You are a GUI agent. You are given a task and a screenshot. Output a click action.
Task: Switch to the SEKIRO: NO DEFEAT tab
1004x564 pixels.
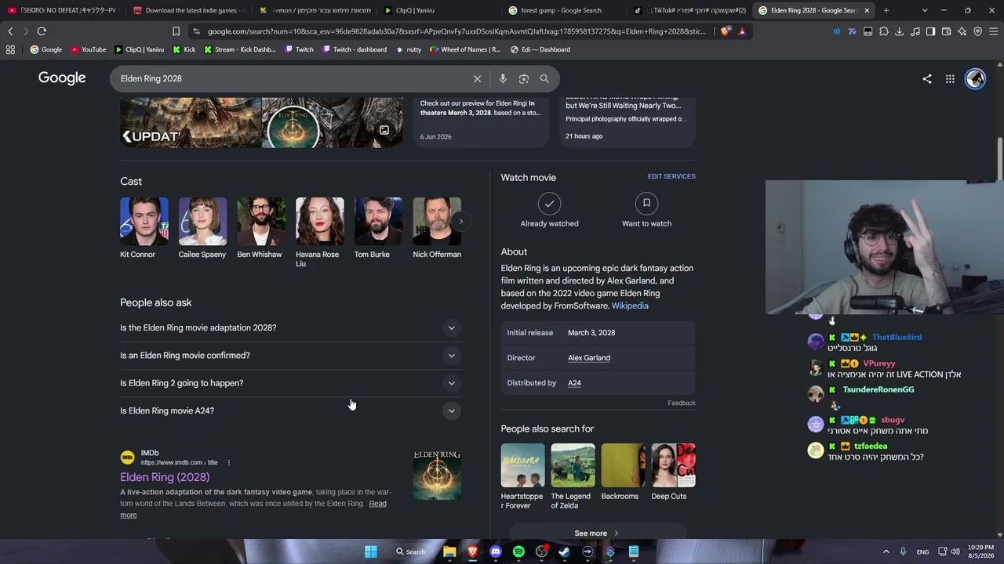click(x=62, y=10)
